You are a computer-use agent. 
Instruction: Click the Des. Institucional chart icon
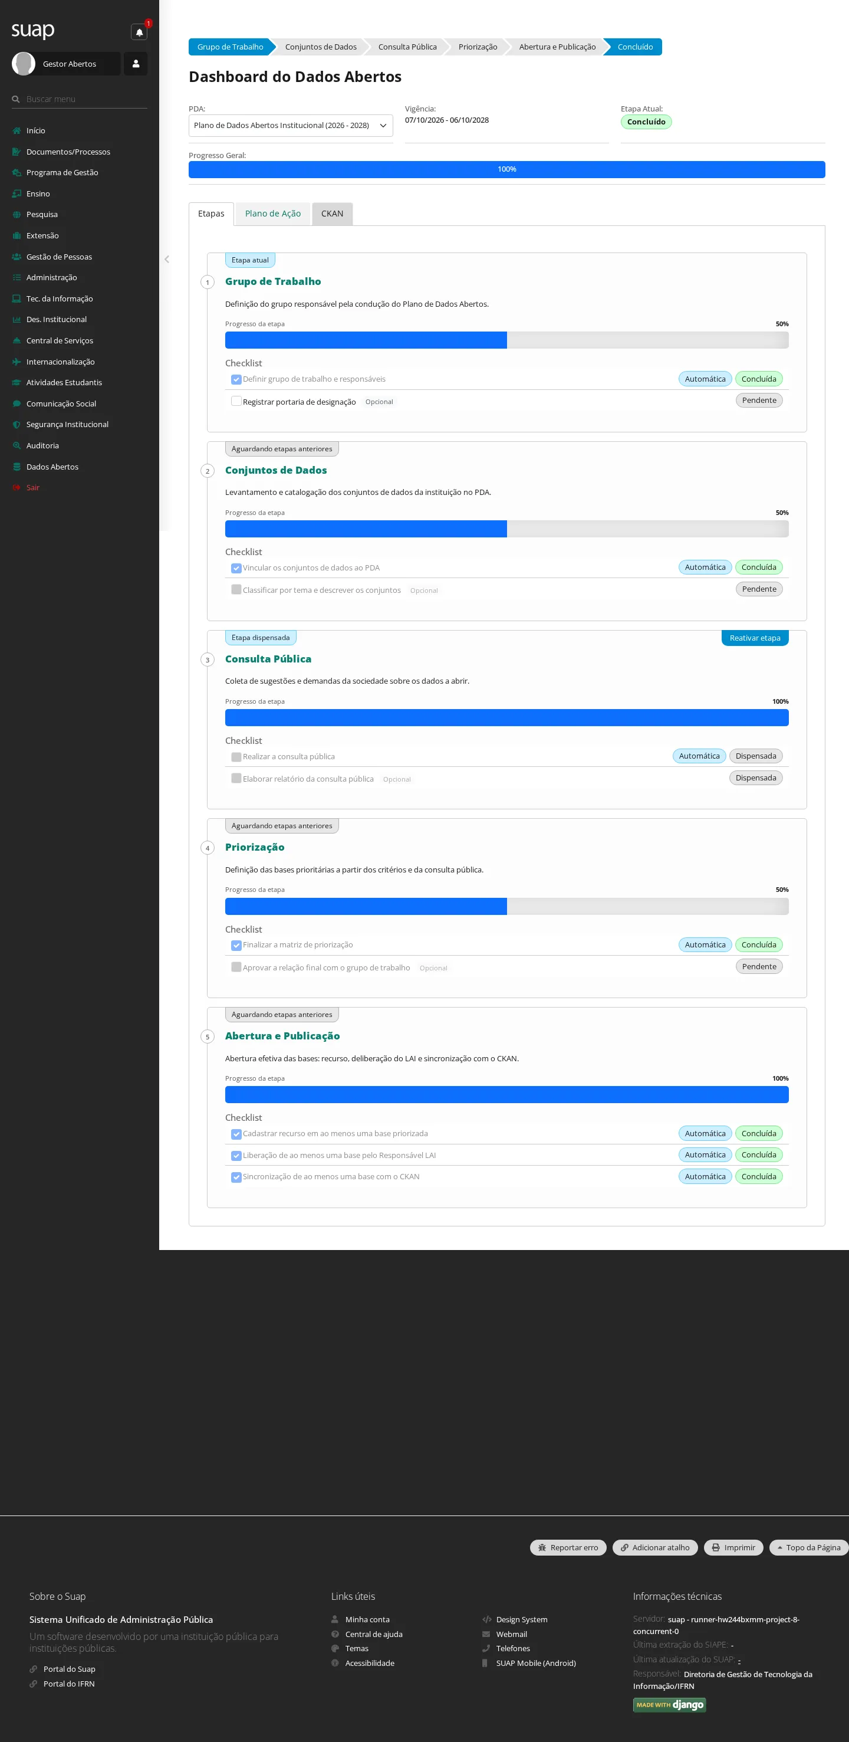click(17, 319)
